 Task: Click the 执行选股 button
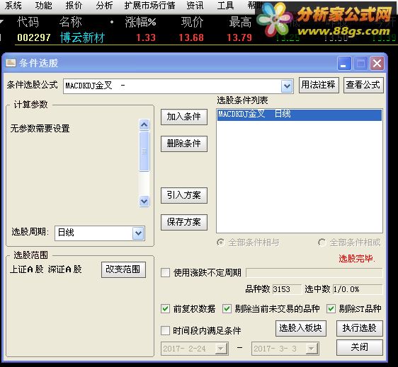pos(360,328)
